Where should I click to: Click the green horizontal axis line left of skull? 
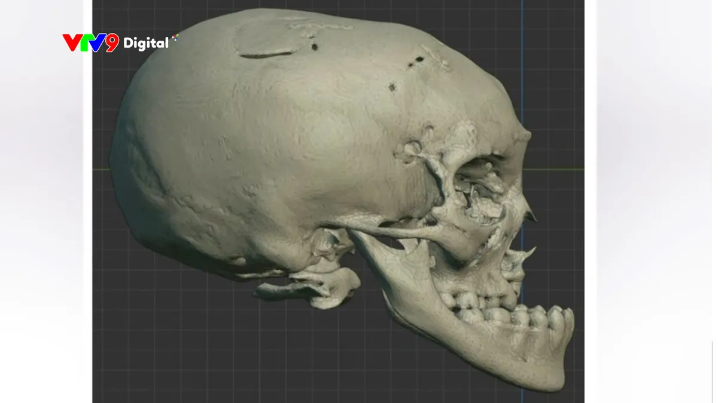[102, 170]
